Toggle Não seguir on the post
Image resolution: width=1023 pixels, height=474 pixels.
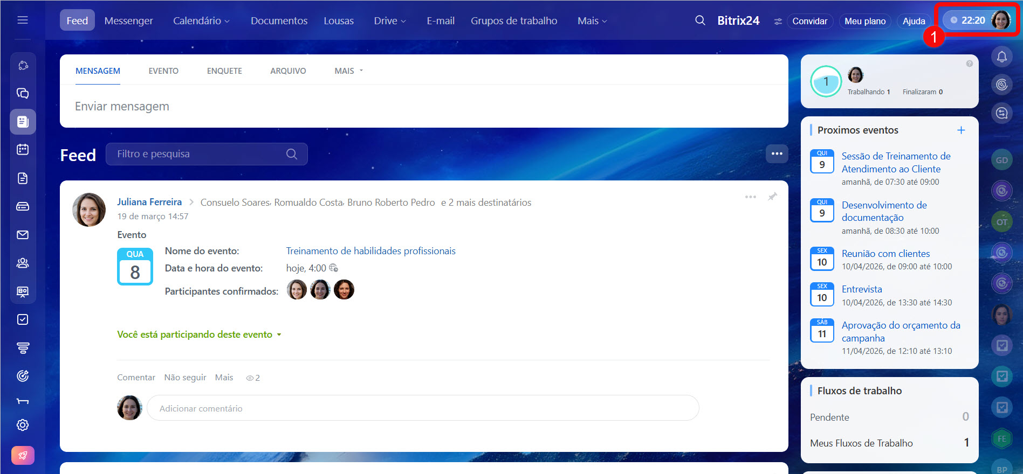point(185,378)
